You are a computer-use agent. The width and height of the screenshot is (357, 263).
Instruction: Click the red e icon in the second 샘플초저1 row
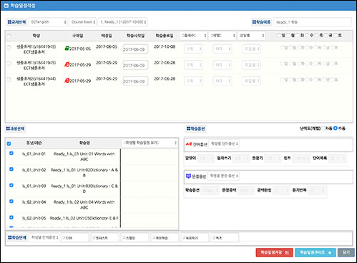coord(67,64)
